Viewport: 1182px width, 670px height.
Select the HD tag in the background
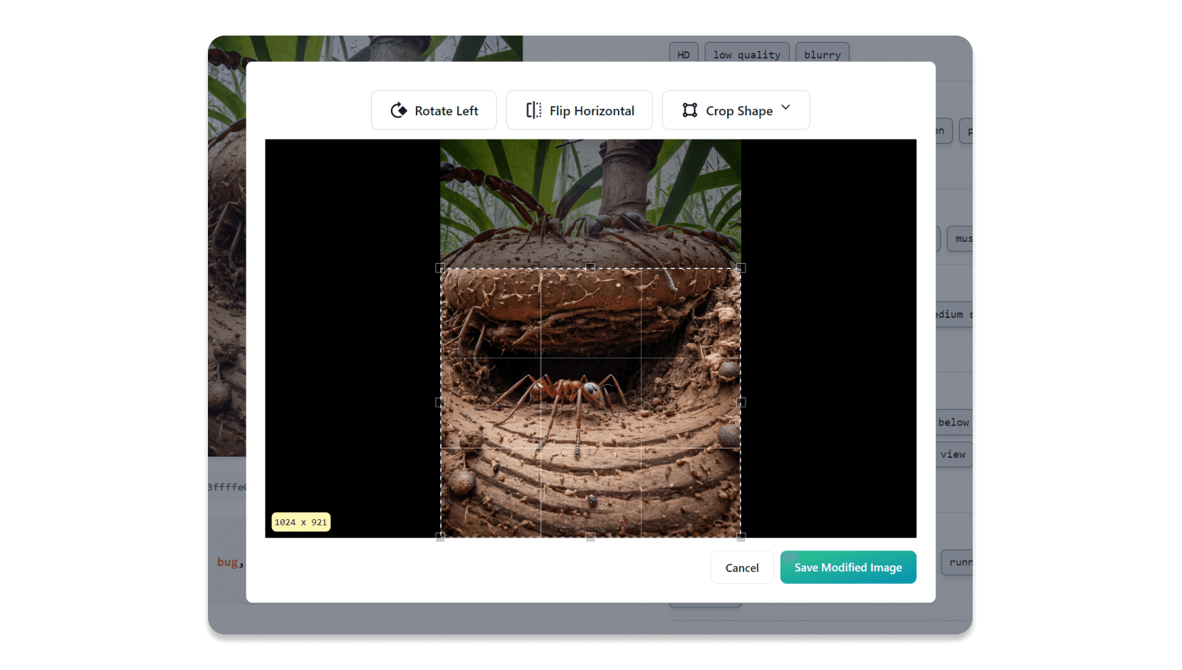(x=683, y=53)
